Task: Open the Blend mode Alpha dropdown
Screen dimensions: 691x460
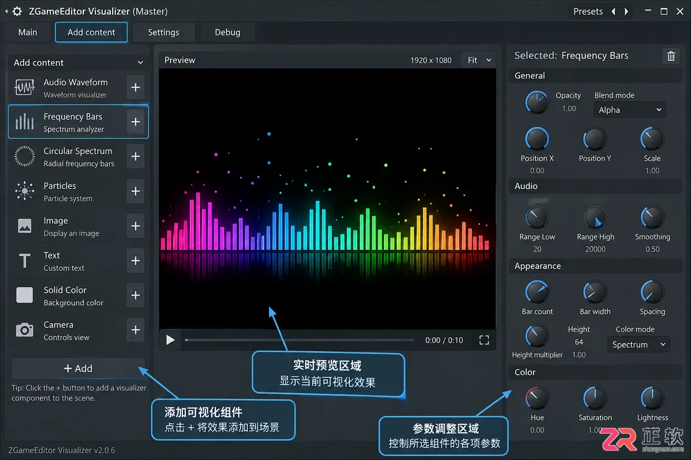Action: point(630,110)
